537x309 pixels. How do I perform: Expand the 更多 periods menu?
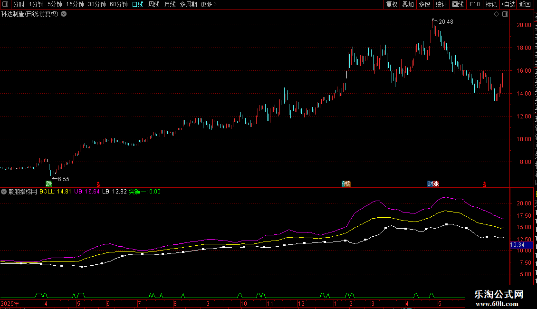tap(209, 4)
